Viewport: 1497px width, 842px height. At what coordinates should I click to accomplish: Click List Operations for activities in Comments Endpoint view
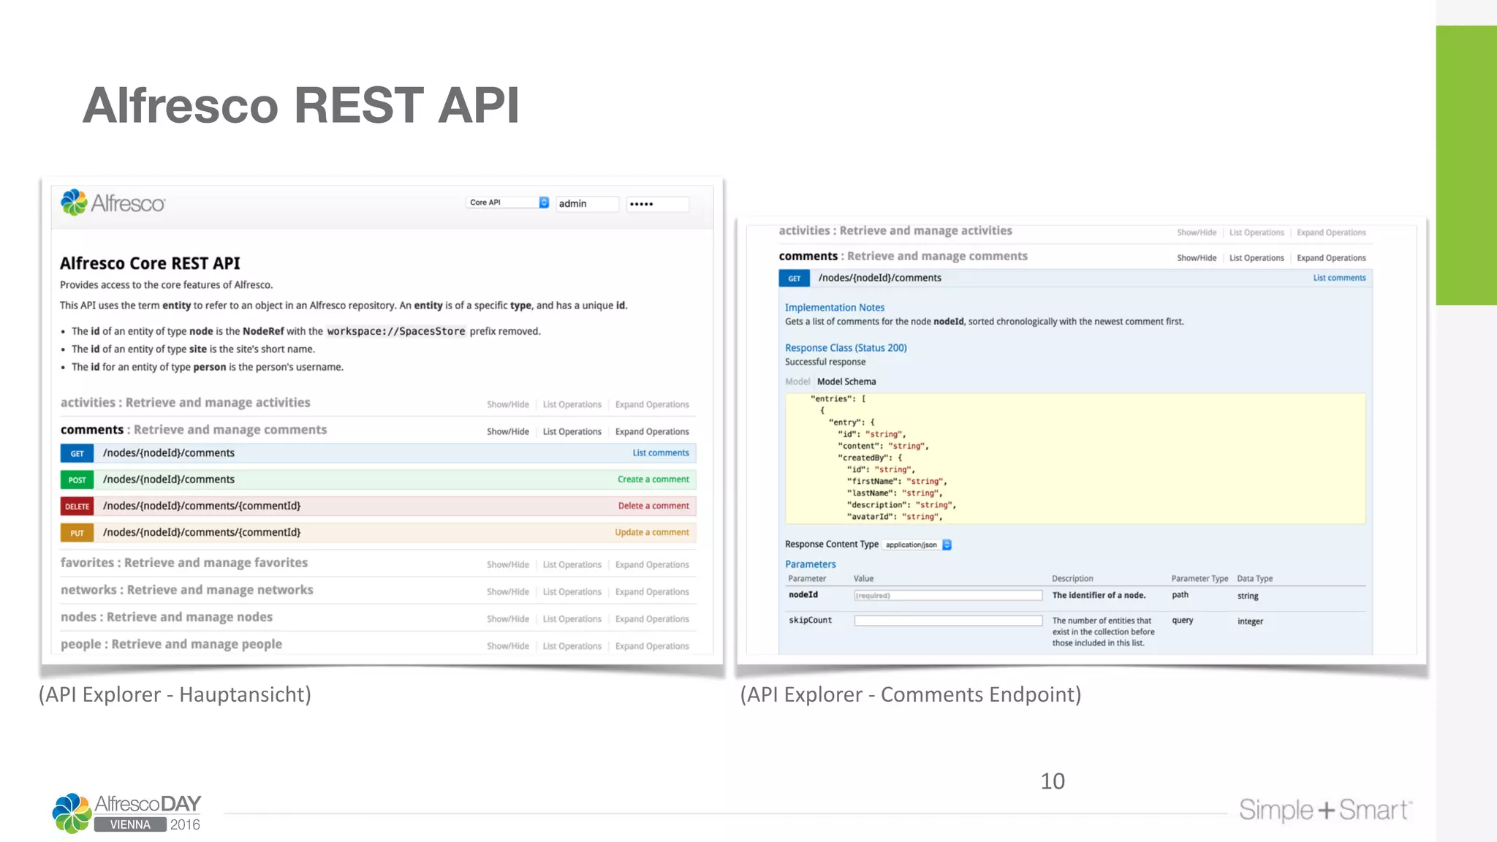pyautogui.click(x=1257, y=232)
